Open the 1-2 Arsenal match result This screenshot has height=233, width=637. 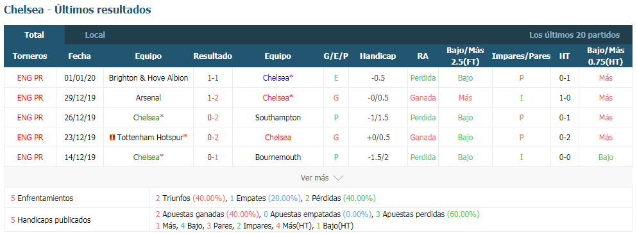[x=213, y=98]
